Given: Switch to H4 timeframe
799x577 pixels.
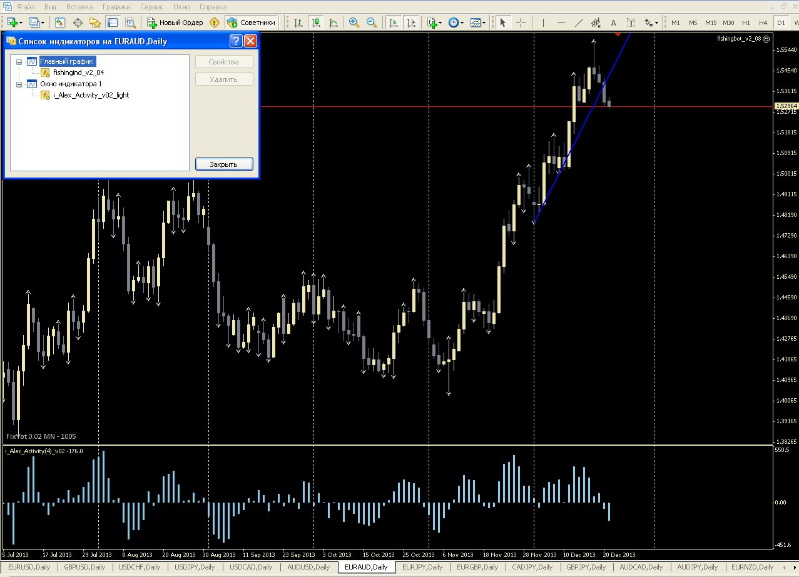Looking at the screenshot, I should coord(763,23).
